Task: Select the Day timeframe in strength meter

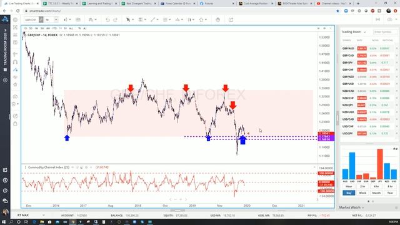Action: [x=349, y=193]
